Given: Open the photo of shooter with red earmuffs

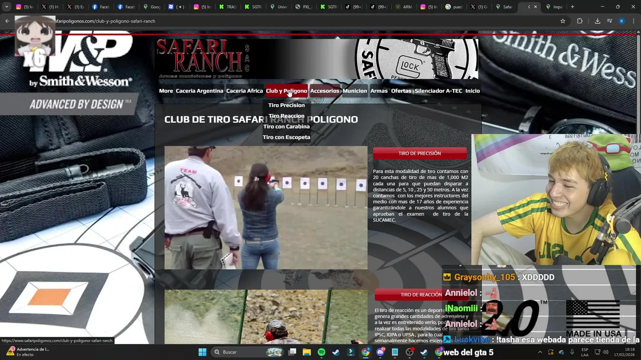Looking at the screenshot, I should tap(266, 317).
